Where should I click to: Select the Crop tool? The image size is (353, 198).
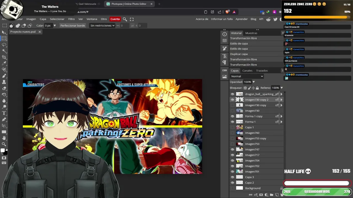click(x=4, y=57)
